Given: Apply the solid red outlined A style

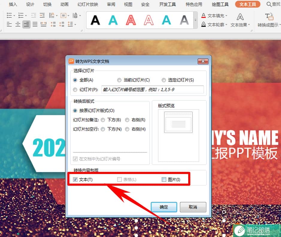Looking at the screenshot, I should (131, 20).
